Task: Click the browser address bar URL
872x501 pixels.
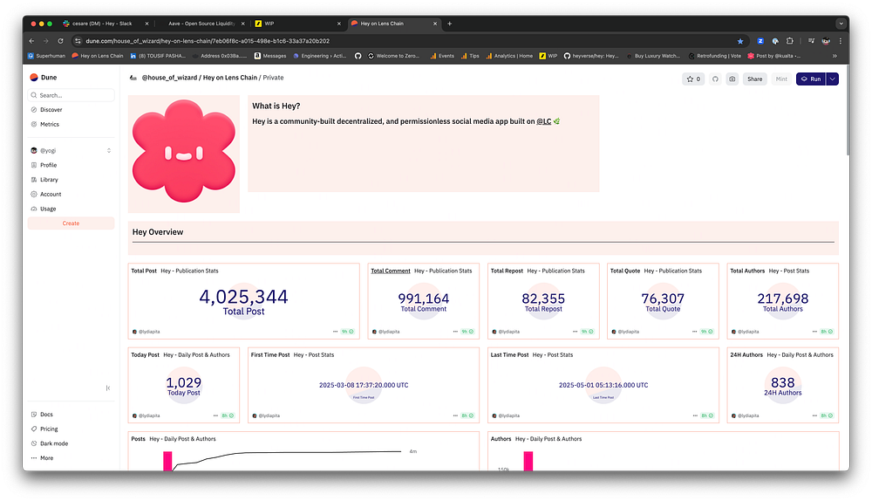Action: tap(208, 41)
